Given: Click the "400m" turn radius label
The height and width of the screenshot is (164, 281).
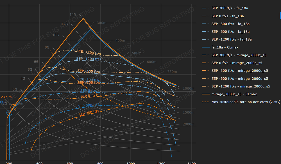Looking at the screenshot, I should coord(120,40).
